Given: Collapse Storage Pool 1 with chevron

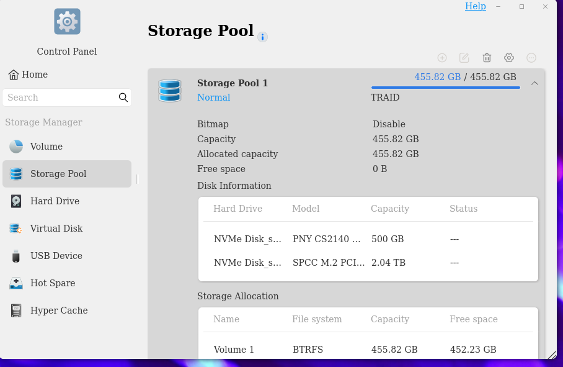Looking at the screenshot, I should [534, 83].
